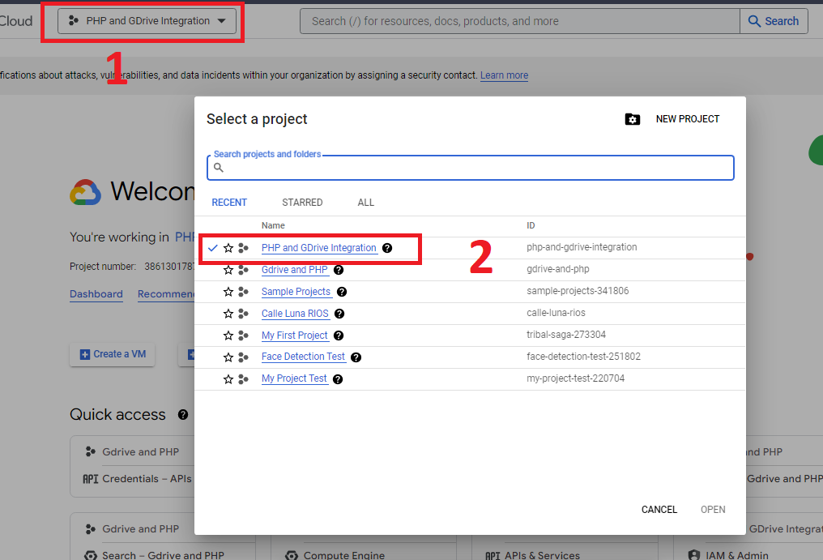Open the My First Project link
Screen dimensions: 823x560
coord(295,336)
